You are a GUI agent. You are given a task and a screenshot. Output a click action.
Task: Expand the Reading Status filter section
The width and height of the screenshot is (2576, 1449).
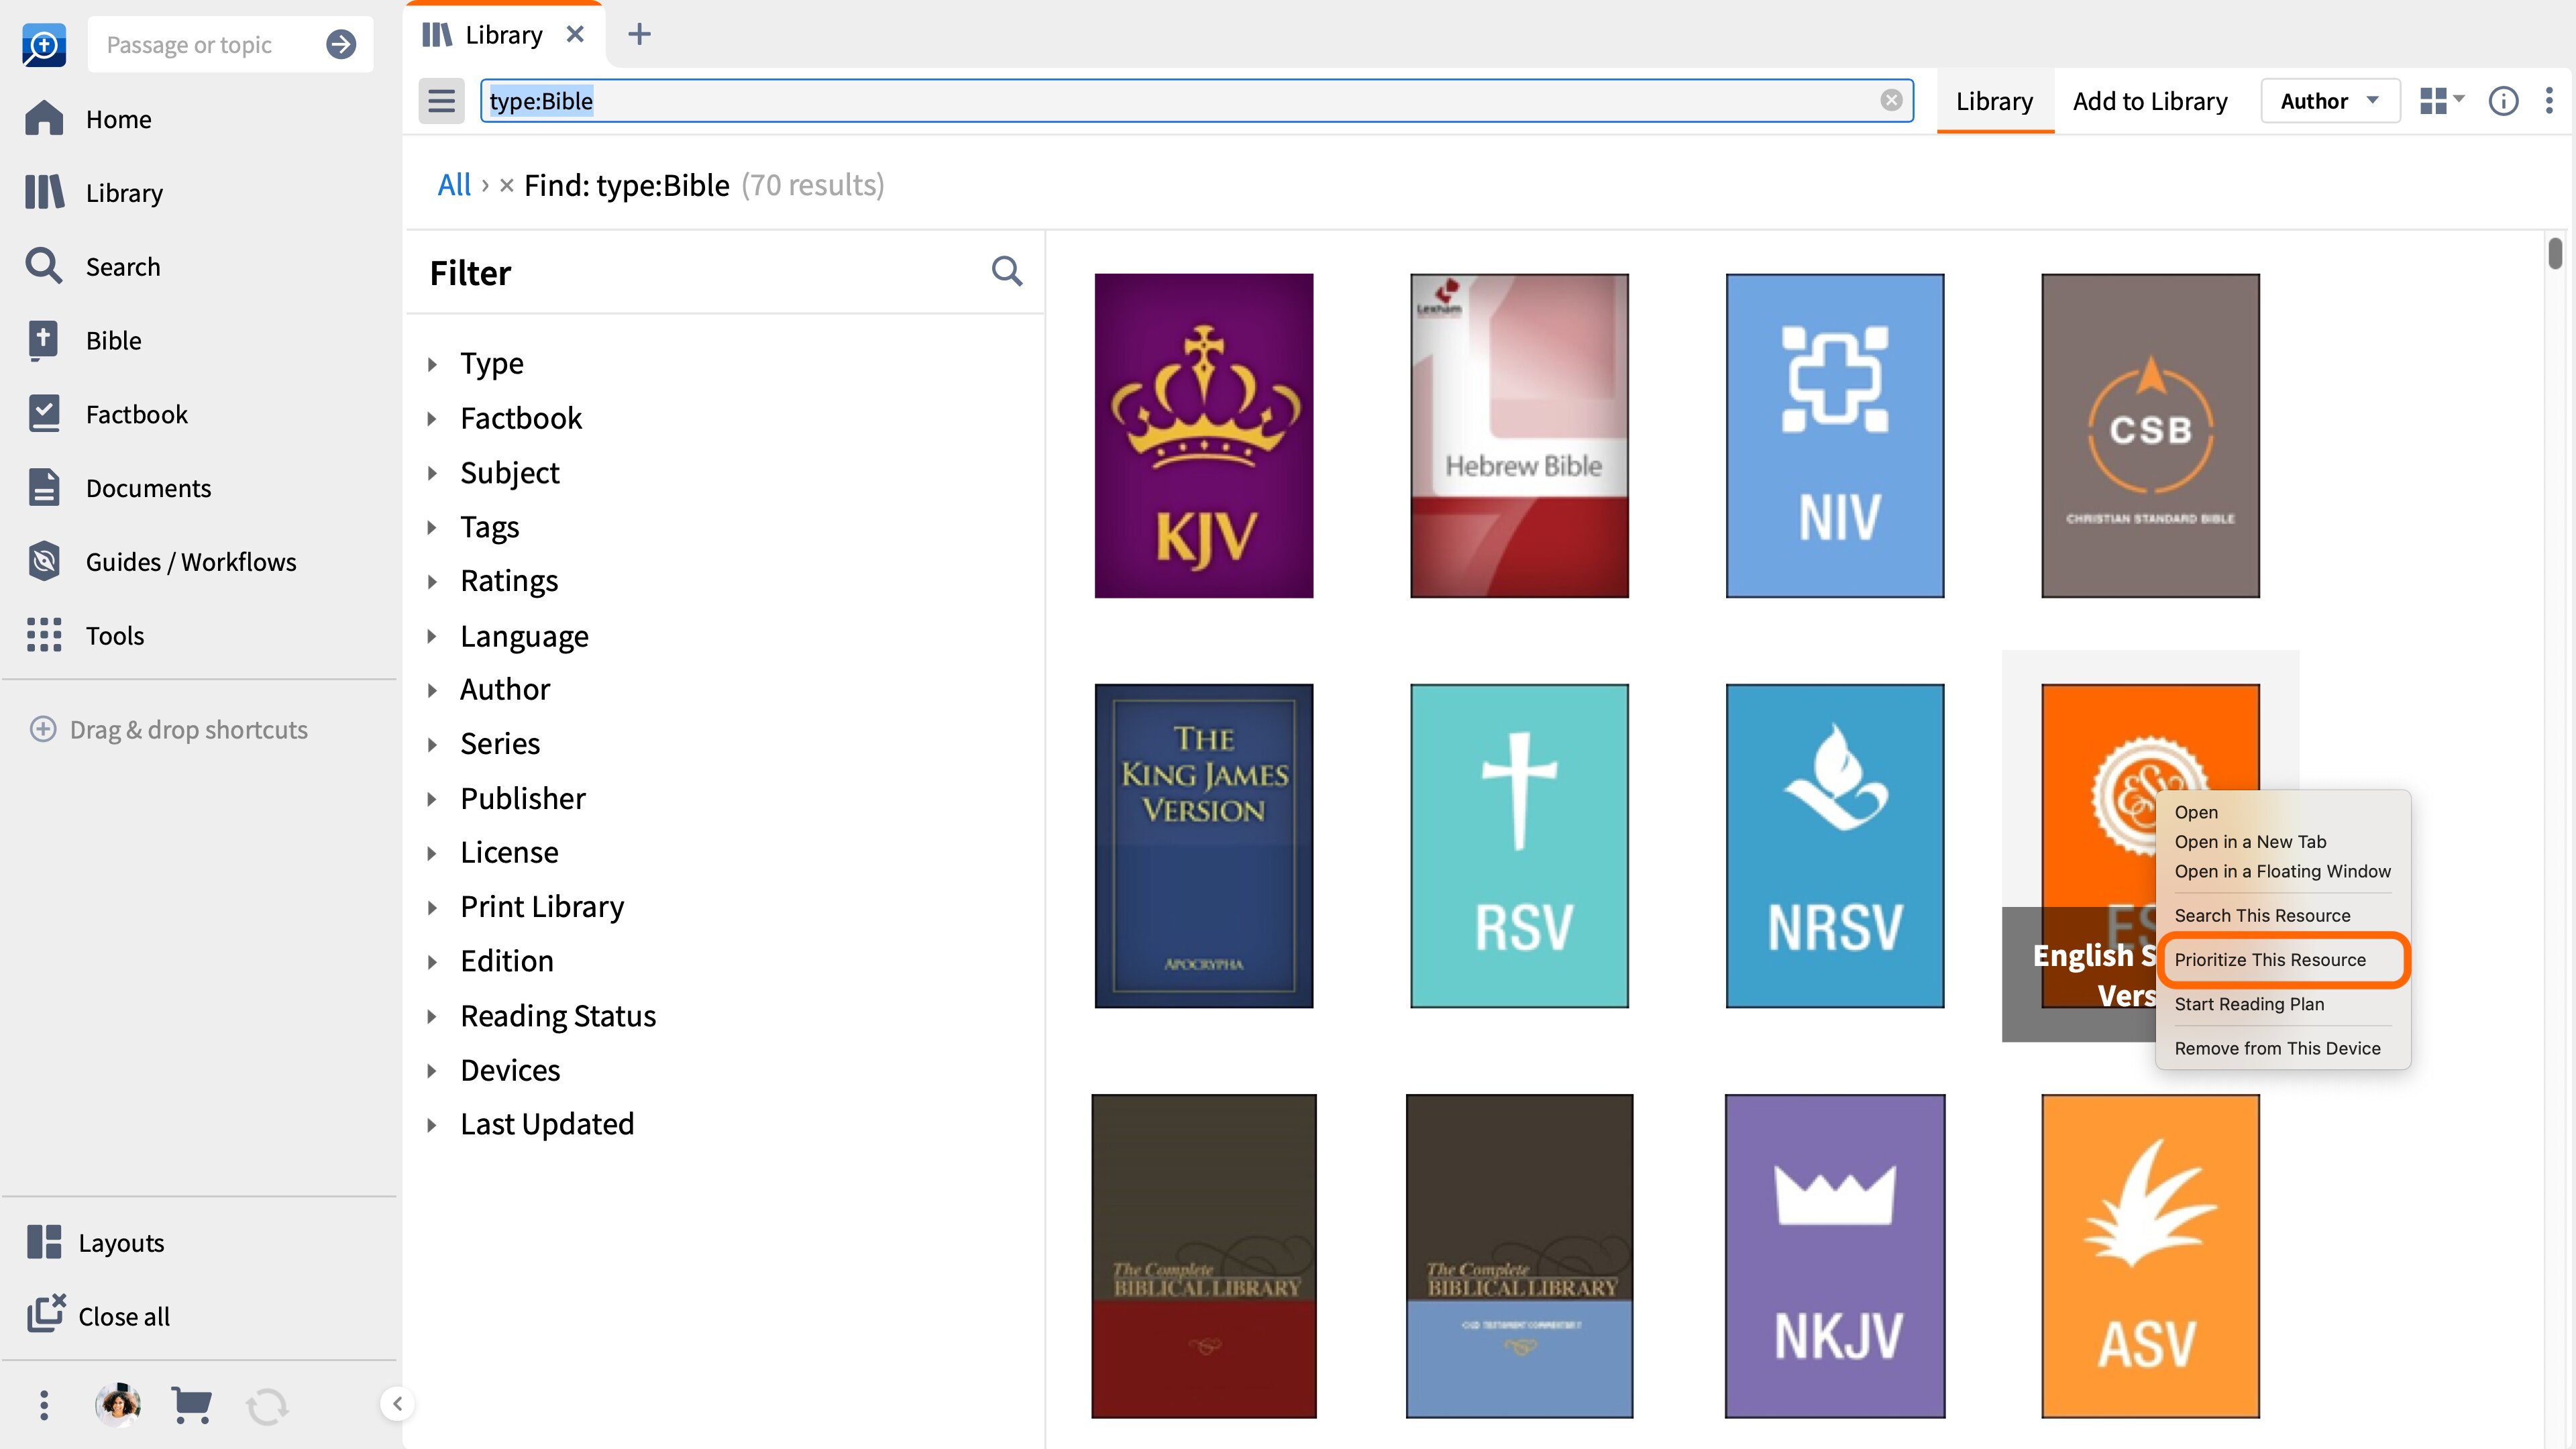click(x=431, y=1016)
